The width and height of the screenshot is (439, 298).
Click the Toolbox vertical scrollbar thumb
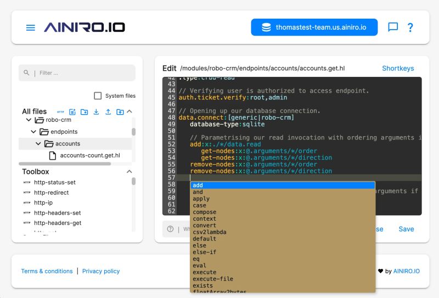pyautogui.click(x=133, y=181)
